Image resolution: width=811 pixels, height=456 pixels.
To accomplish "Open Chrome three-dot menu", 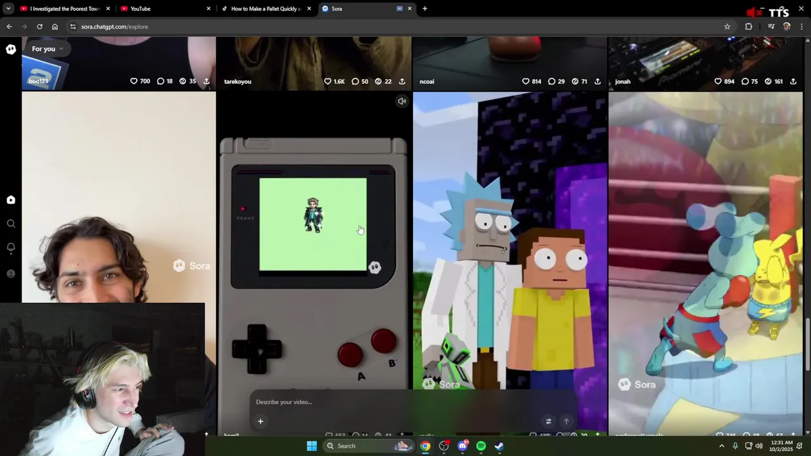I will pyautogui.click(x=802, y=27).
